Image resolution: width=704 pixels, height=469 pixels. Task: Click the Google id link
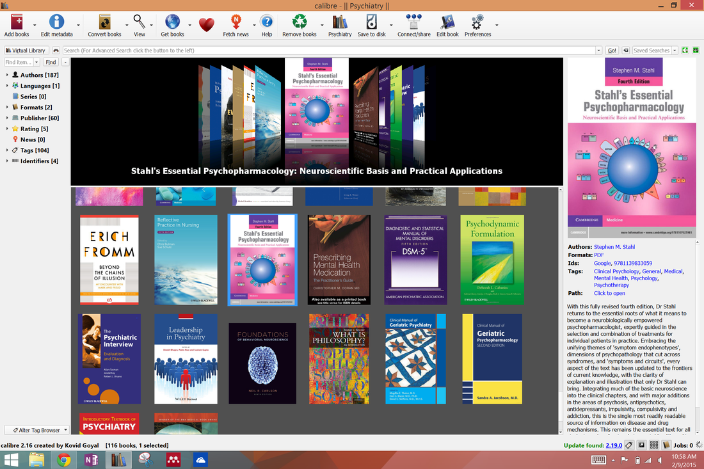coord(602,263)
